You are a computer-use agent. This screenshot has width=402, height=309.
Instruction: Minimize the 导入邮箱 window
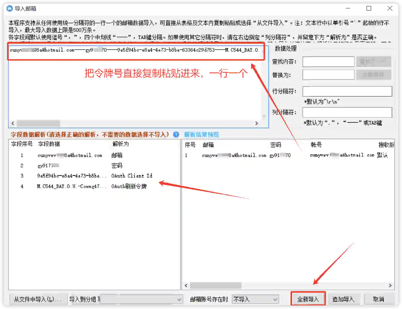click(348, 8)
